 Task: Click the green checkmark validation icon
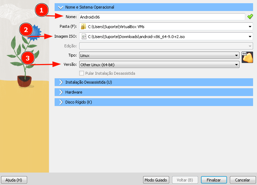coord(250,17)
